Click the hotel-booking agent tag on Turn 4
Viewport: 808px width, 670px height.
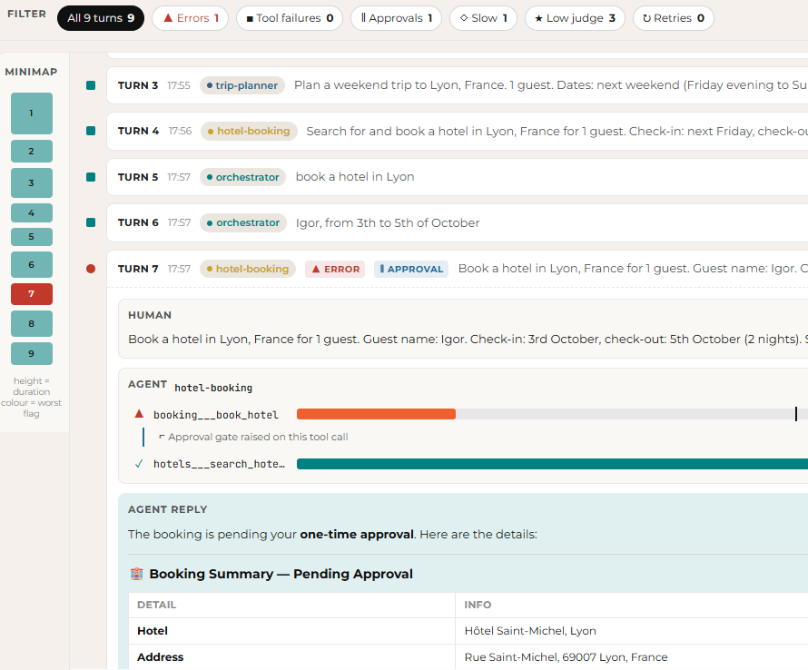point(249,131)
